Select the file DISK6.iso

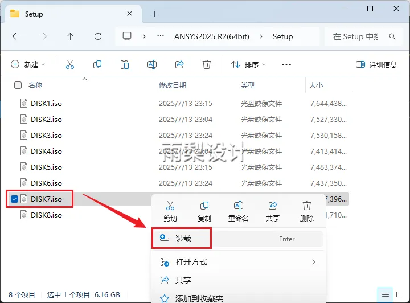pyautogui.click(x=46, y=183)
